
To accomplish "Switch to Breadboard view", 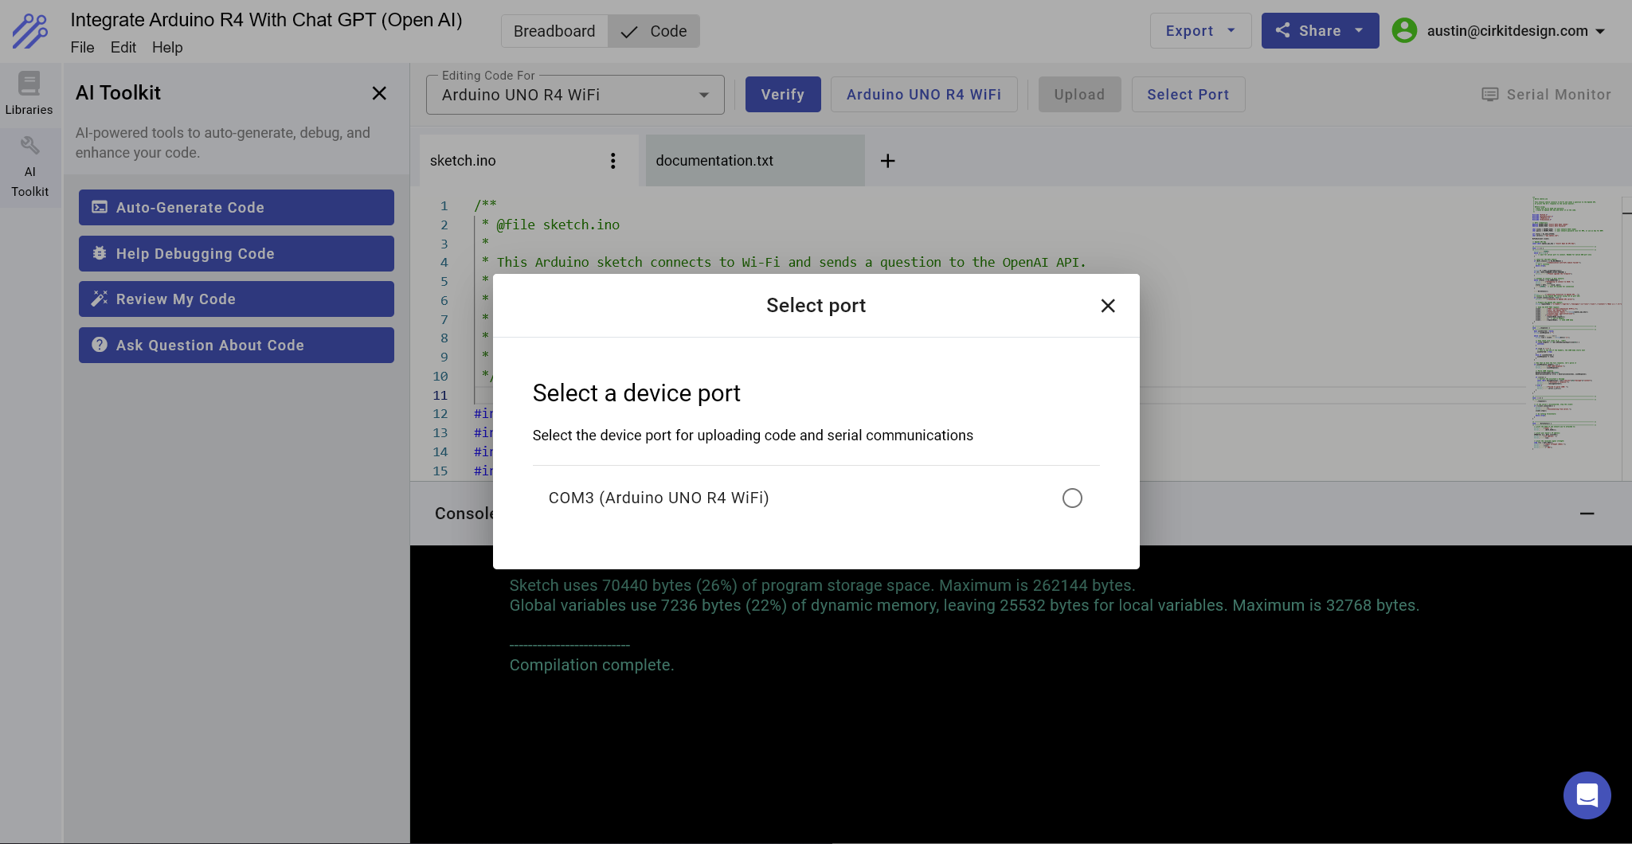I will click(x=554, y=31).
